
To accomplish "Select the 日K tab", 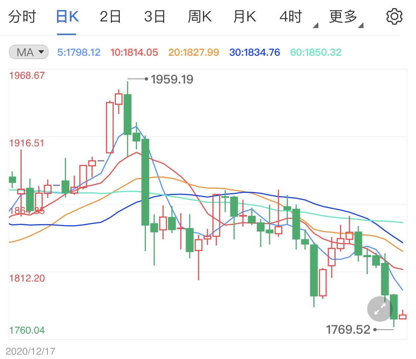I will 67,17.
